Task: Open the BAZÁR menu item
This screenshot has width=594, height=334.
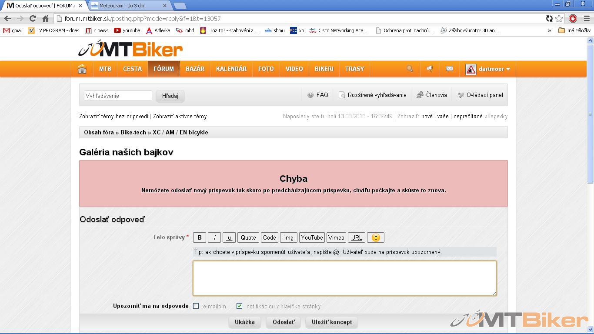Action: pos(195,69)
